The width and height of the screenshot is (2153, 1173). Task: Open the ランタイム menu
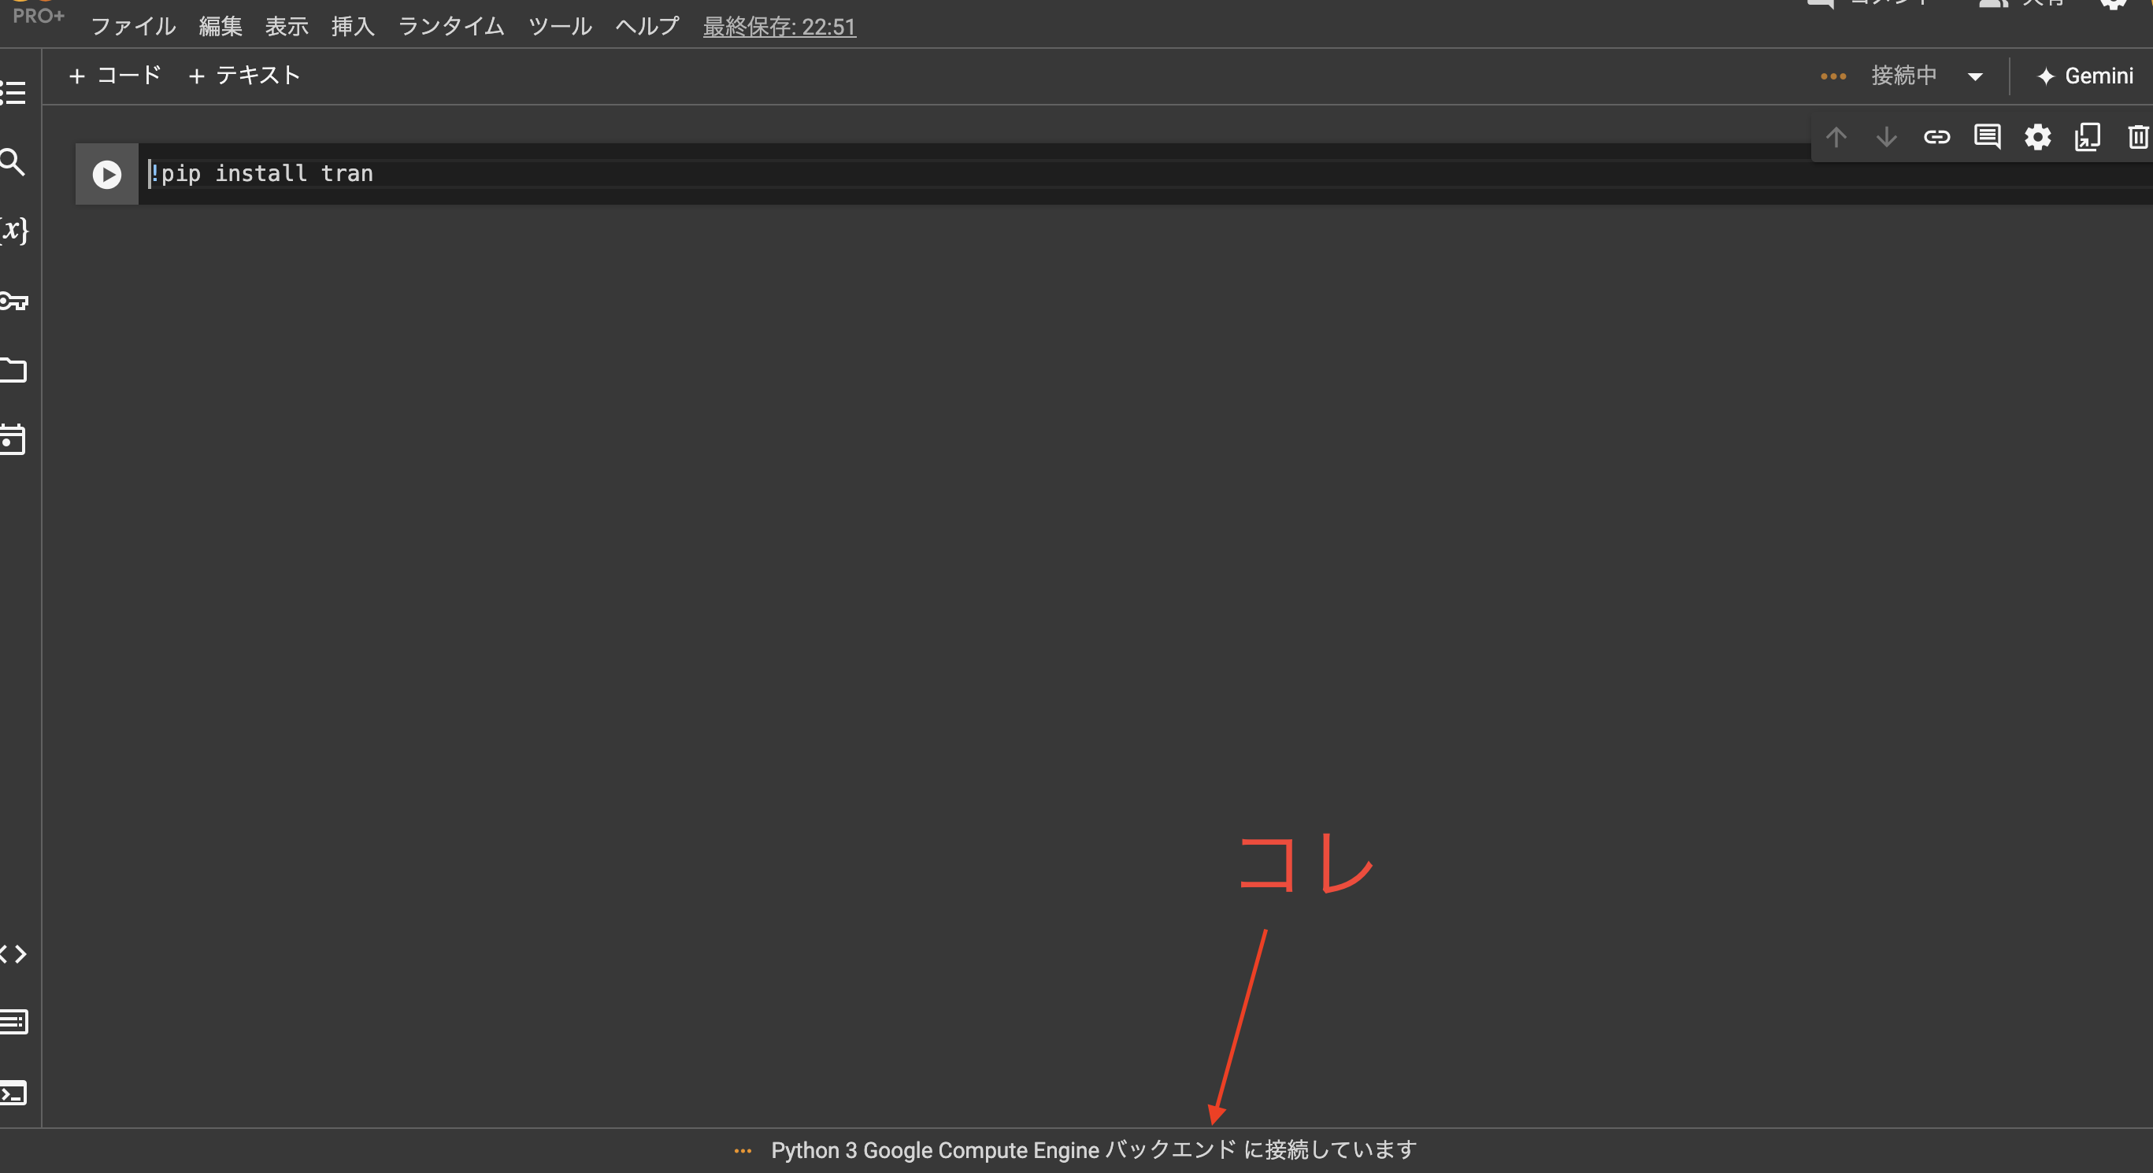pos(450,26)
